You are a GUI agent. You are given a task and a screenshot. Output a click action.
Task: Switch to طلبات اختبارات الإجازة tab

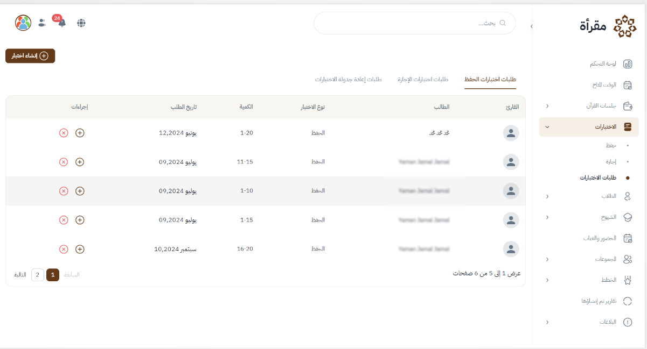coord(423,80)
